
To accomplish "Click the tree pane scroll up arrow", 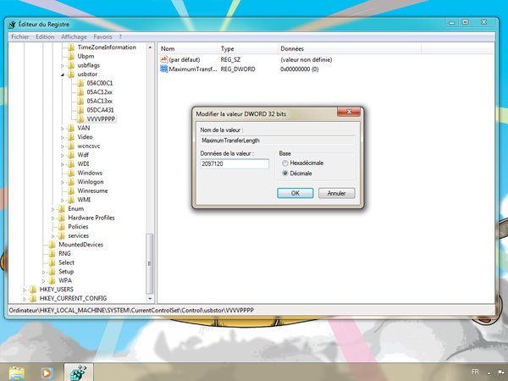I will tap(150, 47).
